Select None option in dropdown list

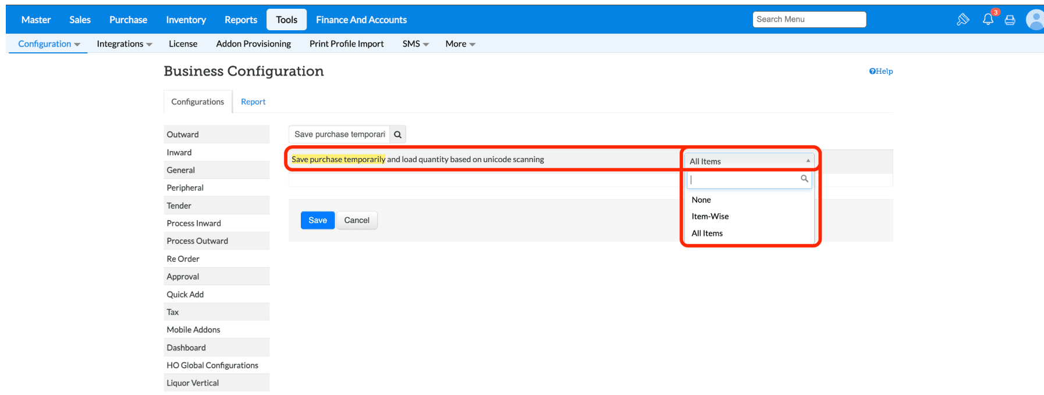[701, 200]
